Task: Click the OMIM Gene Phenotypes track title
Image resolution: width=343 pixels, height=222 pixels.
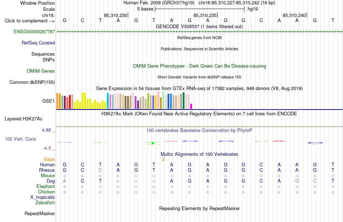Action: click(x=199, y=66)
